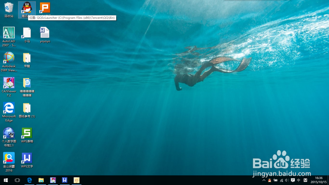Select the 小马 file shortcut

click(x=27, y=35)
